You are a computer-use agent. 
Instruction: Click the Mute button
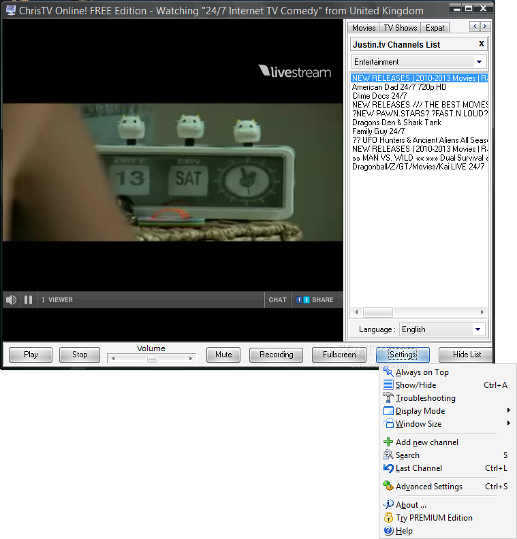pyautogui.click(x=223, y=355)
